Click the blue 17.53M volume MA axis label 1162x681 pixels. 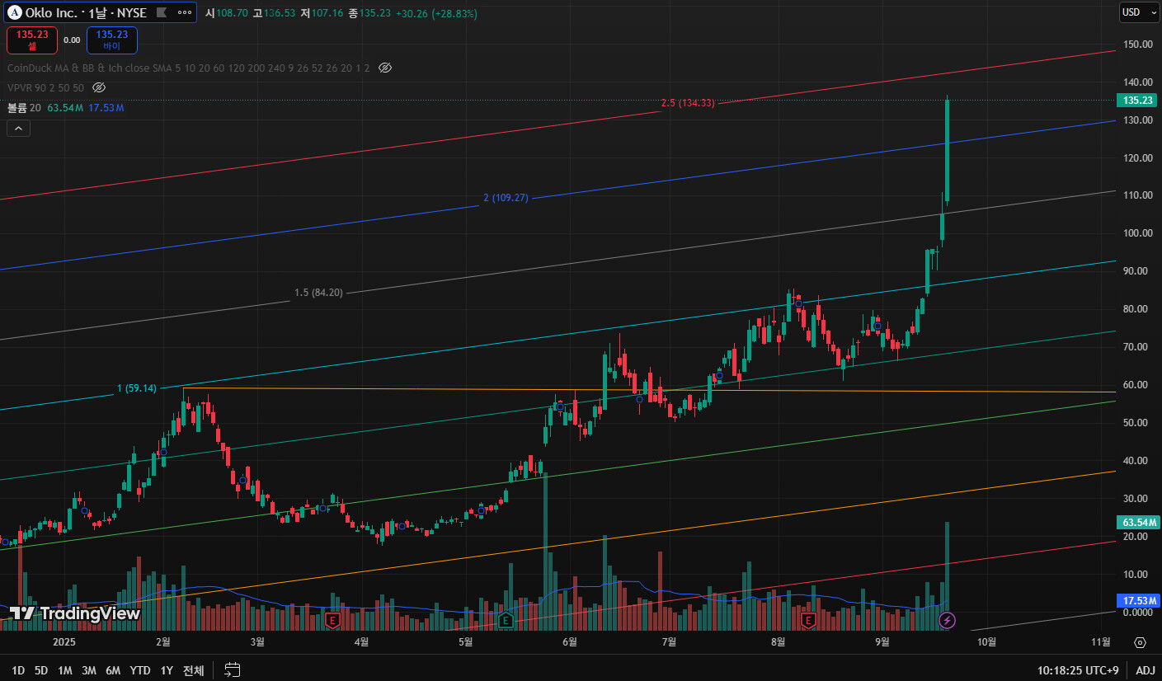(x=1138, y=600)
